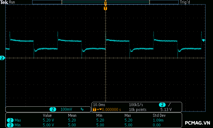
Task: Click the record overview bar at top
Action: point(105,2)
